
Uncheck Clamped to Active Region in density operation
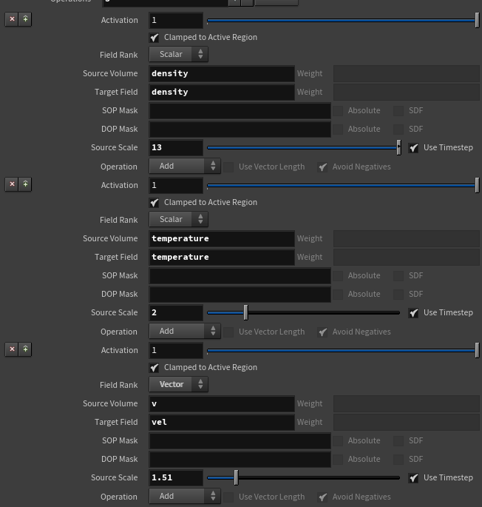[155, 38]
